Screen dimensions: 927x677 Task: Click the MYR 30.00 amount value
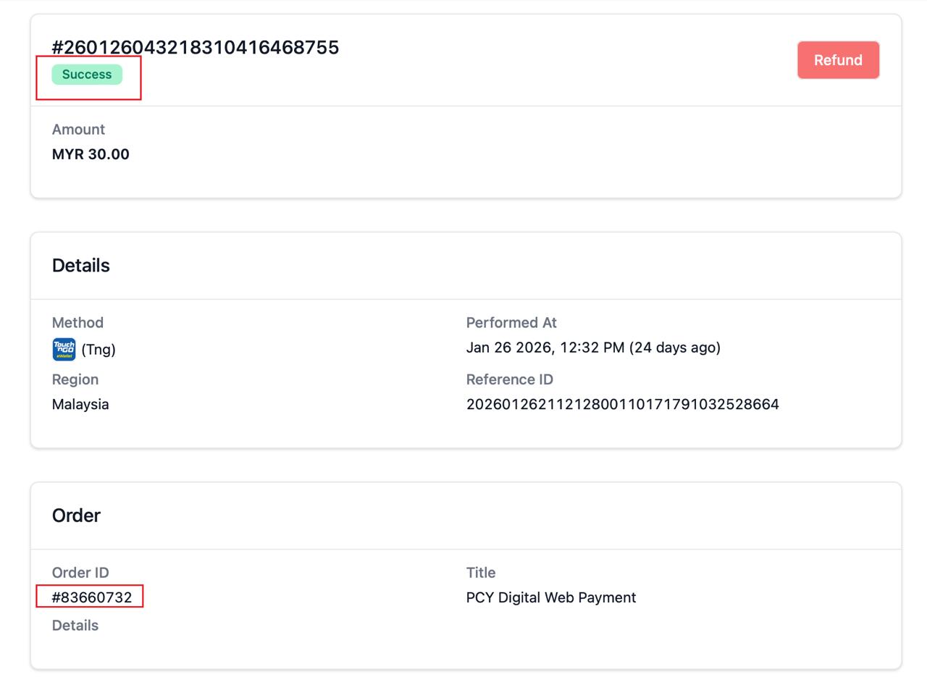pyautogui.click(x=91, y=154)
